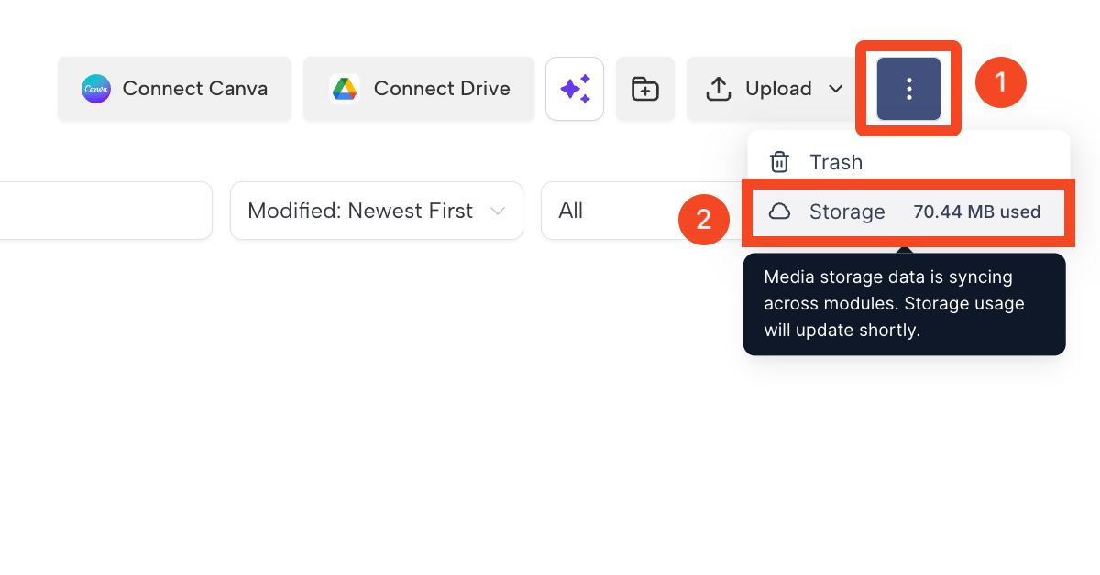Click the search input field
1100x575 pixels.
tap(105, 211)
